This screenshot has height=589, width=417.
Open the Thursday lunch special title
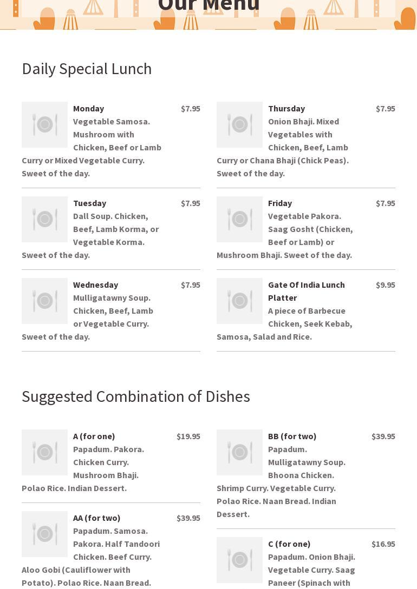[286, 108]
